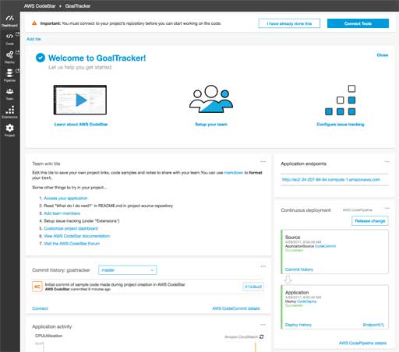Image resolution: width=399 pixels, height=352 pixels.
Task: Open the Team sidebar icon
Action: tap(9, 93)
